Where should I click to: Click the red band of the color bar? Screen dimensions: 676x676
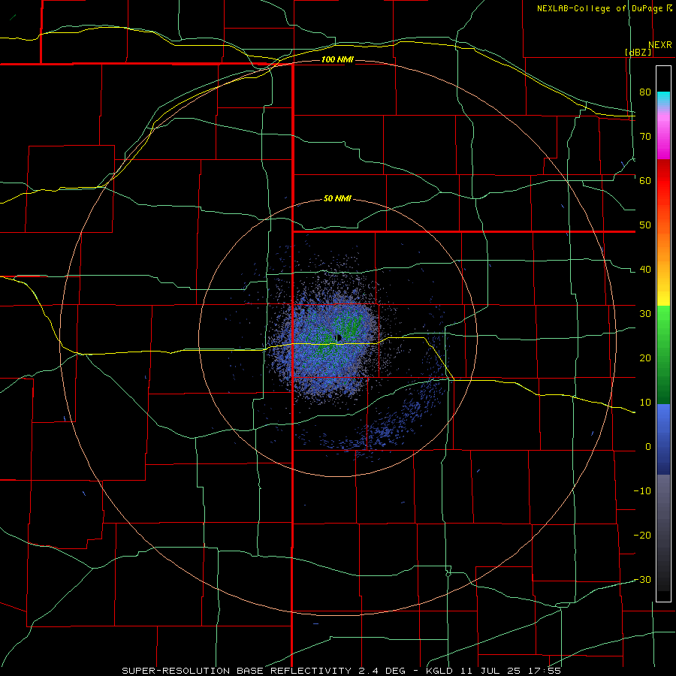[663, 181]
